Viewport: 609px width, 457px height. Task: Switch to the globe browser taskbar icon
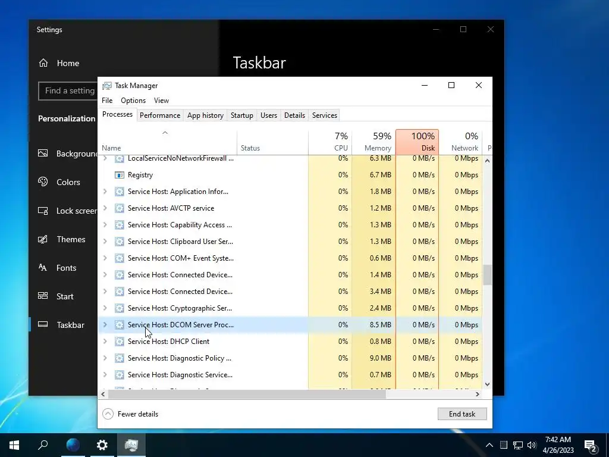point(73,445)
